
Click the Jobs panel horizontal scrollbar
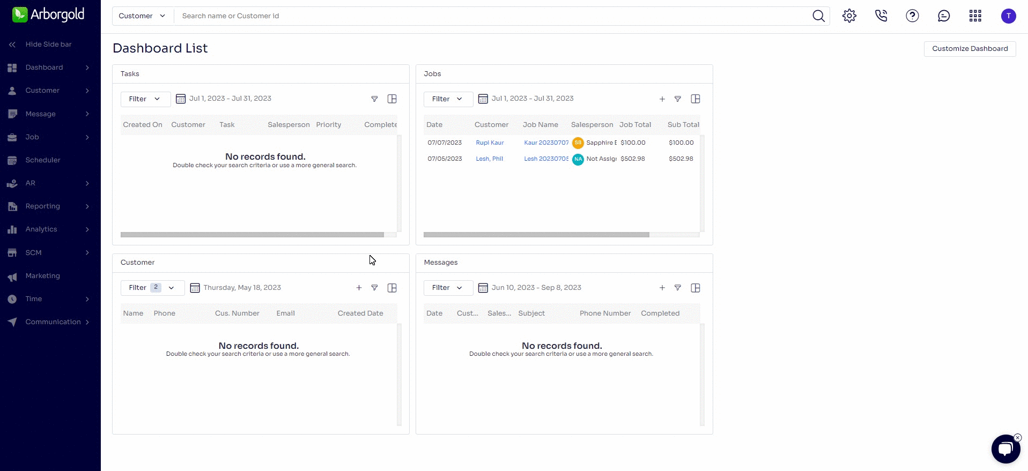coord(536,235)
